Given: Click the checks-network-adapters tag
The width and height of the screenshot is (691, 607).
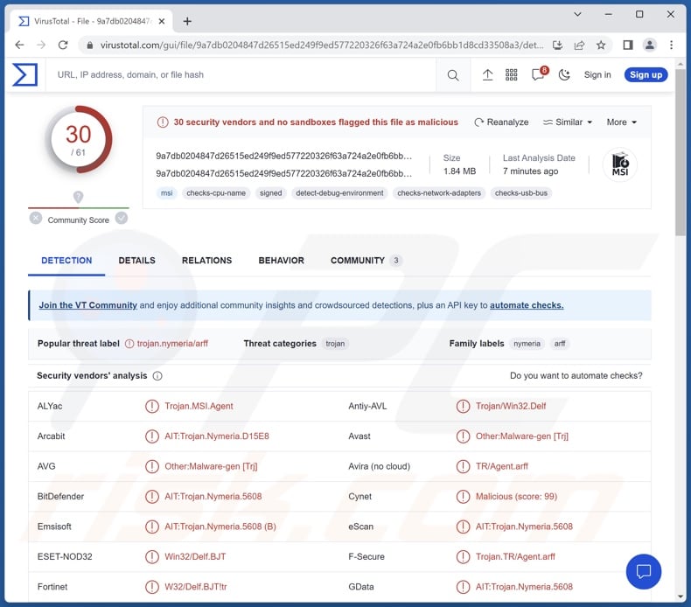Looking at the screenshot, I should point(439,193).
